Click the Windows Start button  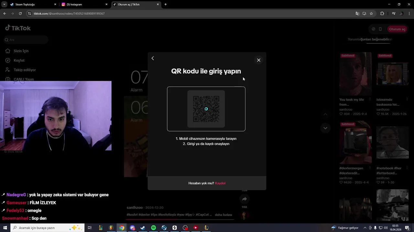pos(5,228)
